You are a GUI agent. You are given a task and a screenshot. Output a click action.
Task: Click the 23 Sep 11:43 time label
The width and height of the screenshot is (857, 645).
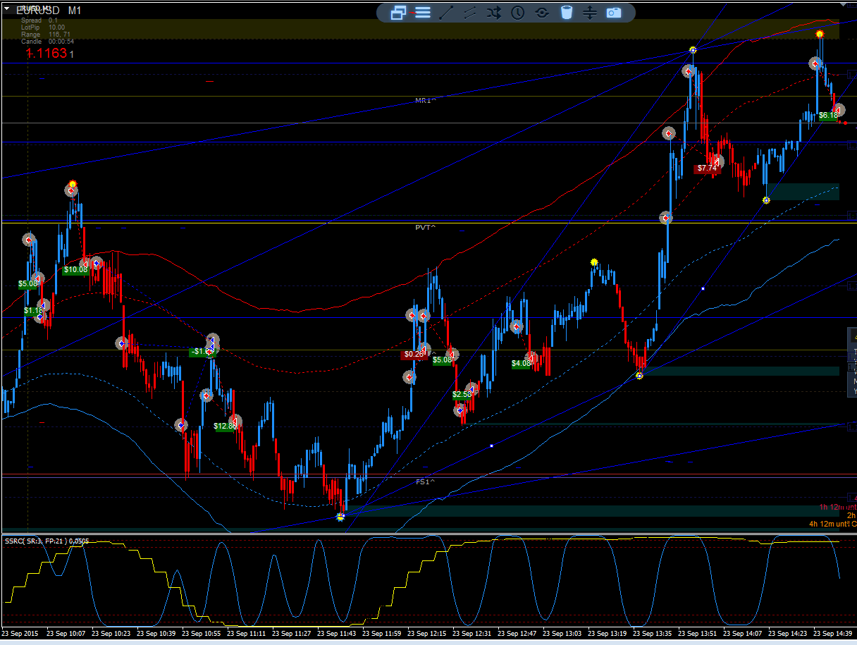[336, 634]
